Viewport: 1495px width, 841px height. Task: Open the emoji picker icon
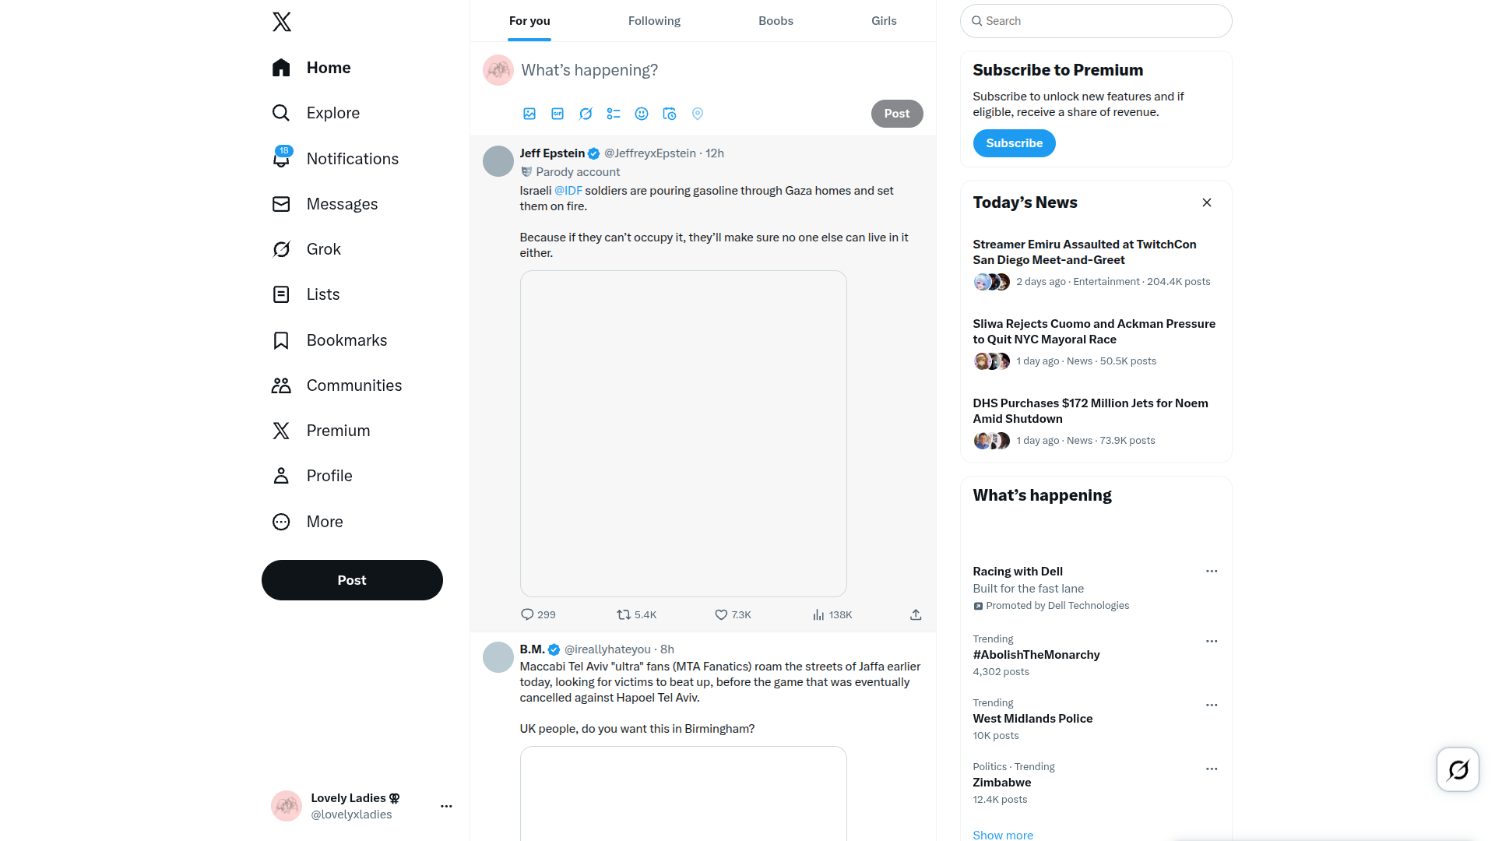click(642, 114)
